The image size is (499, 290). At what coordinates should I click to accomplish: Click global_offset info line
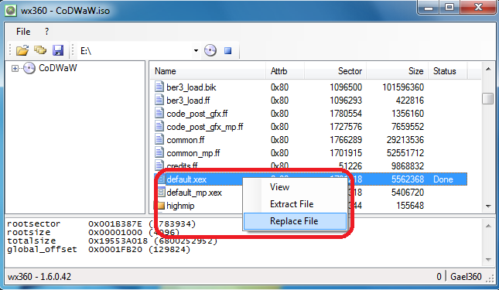(x=99, y=250)
